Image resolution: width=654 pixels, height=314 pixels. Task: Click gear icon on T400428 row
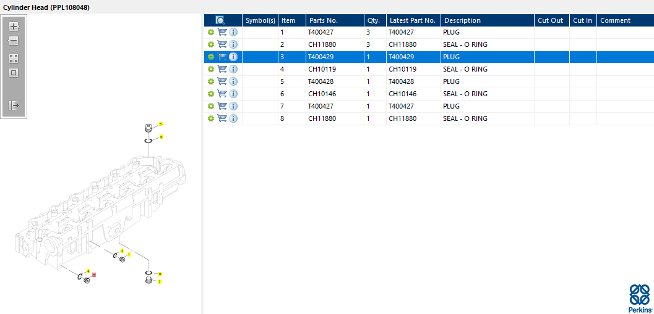210,81
